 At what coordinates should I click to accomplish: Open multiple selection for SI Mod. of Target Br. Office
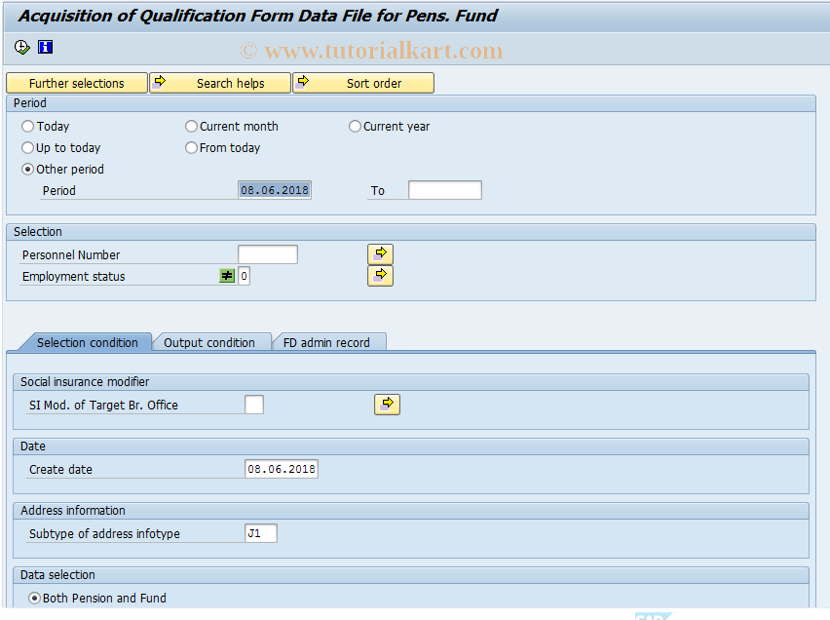[387, 404]
